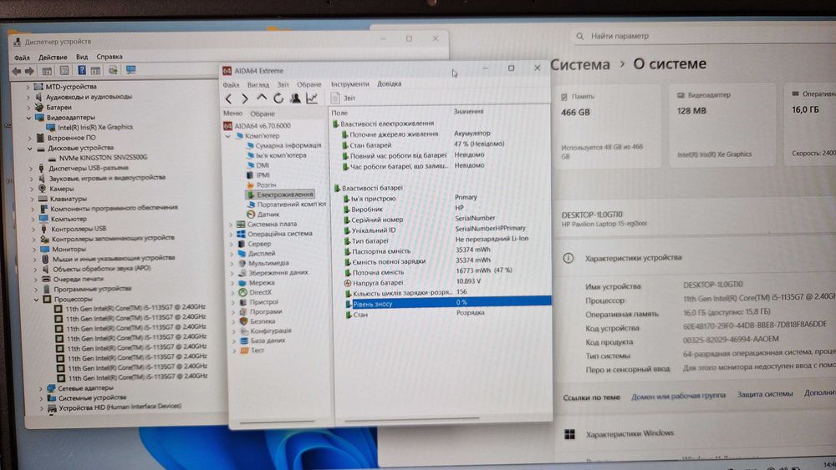This screenshot has width=836, height=470.
Task: Open AIDA64 Інструменти menu
Action: tap(349, 84)
